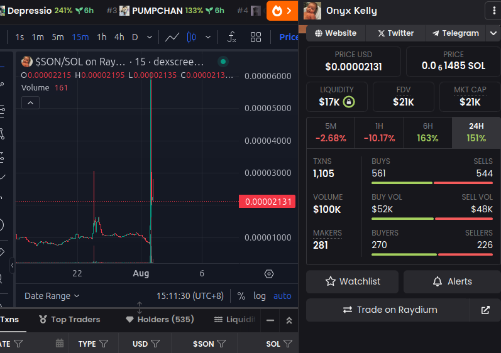Select the 1h timeframe
Screen dimensions: 501x353
pos(102,37)
